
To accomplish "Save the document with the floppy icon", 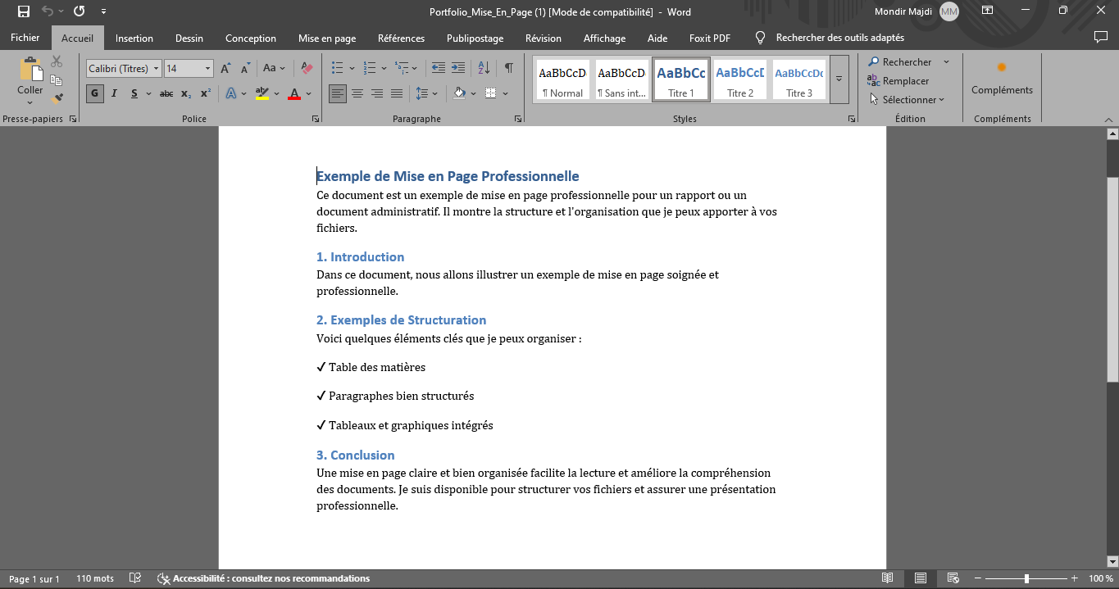I will pos(24,11).
